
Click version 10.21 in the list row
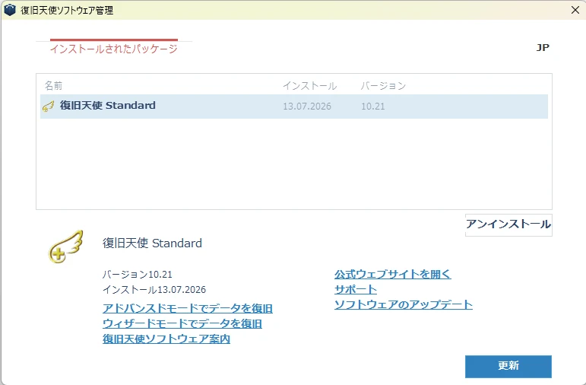point(372,107)
